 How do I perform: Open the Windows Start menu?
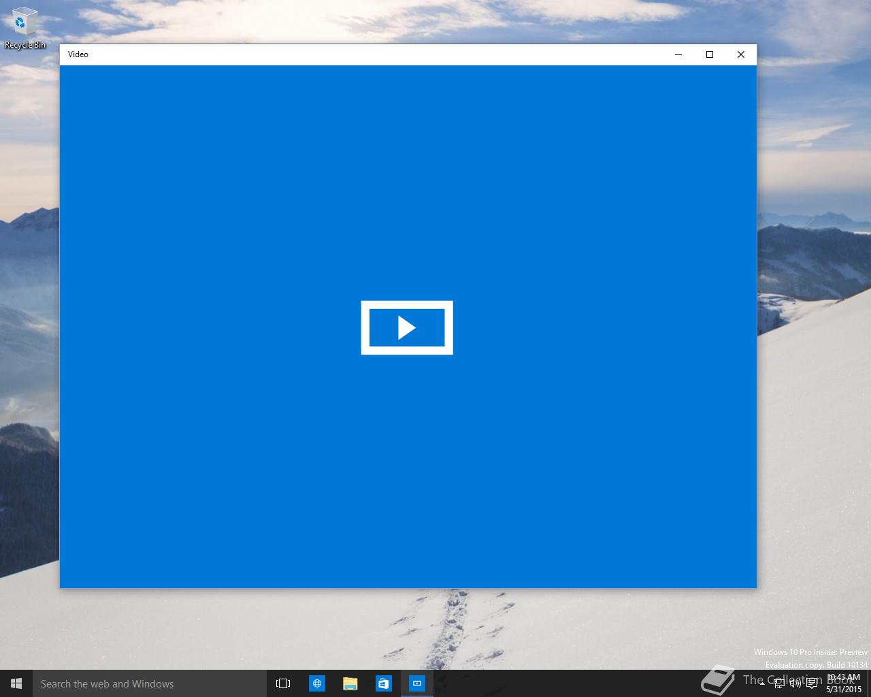16,683
